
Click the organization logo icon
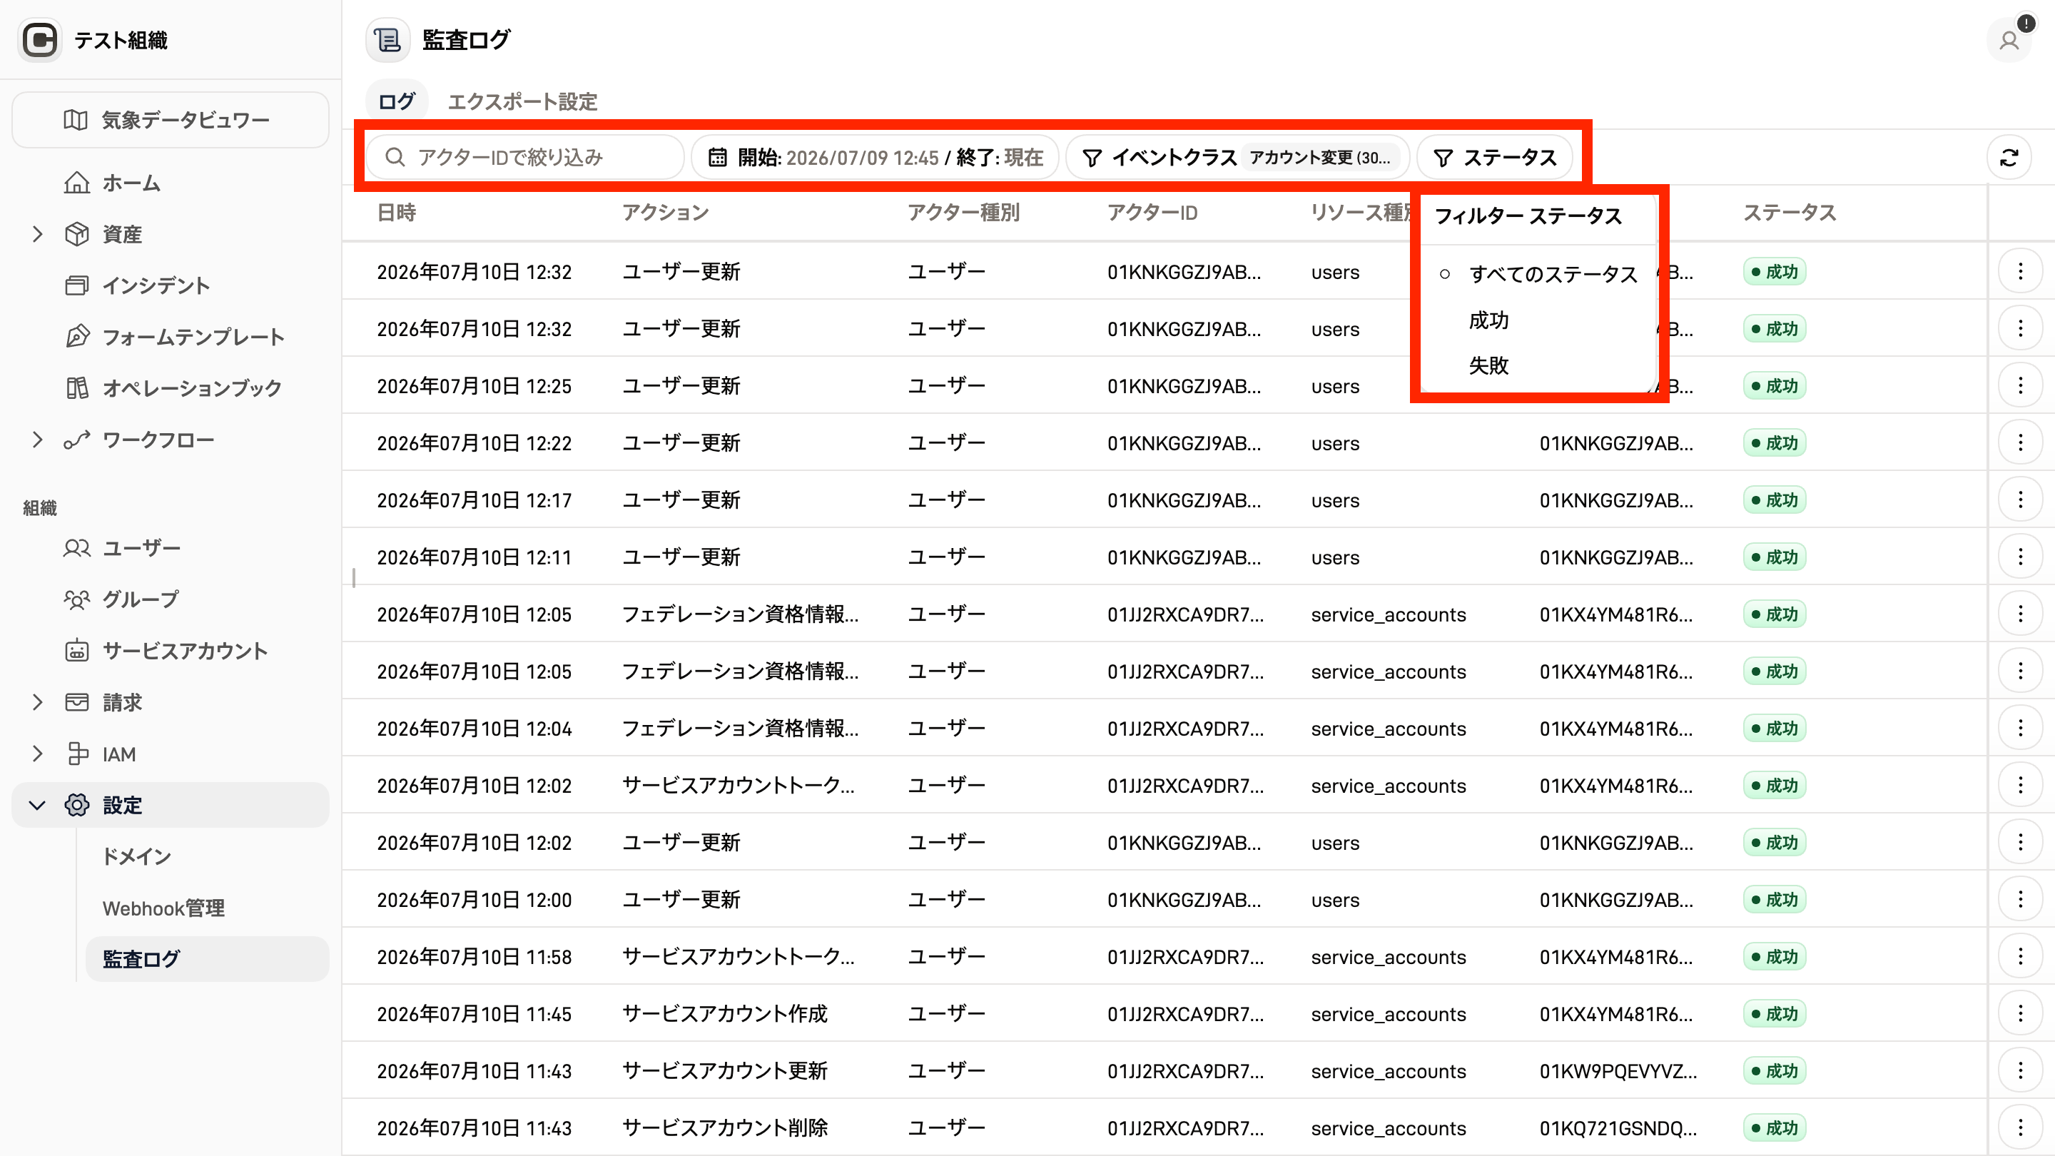[40, 40]
